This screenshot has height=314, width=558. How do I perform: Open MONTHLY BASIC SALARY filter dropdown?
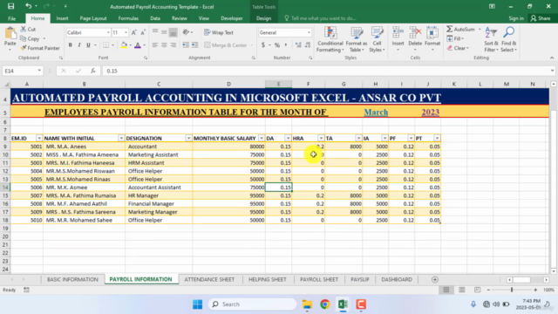(x=262, y=138)
